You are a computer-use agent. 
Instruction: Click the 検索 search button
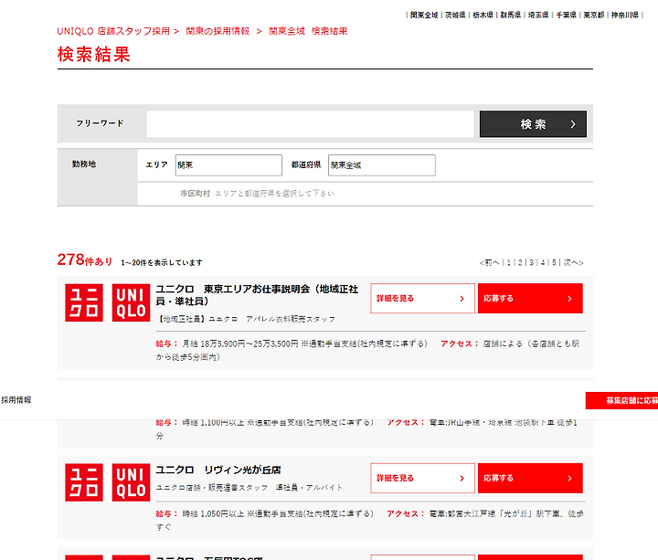(x=533, y=123)
